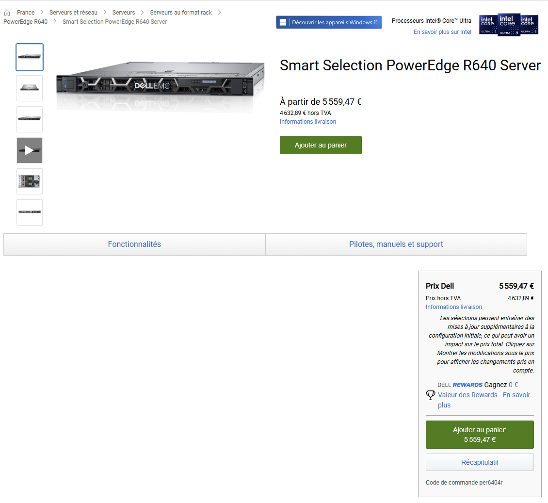Click the Windows logo icon in banner
Image resolution: width=548 pixels, height=503 pixels.
(x=283, y=22)
